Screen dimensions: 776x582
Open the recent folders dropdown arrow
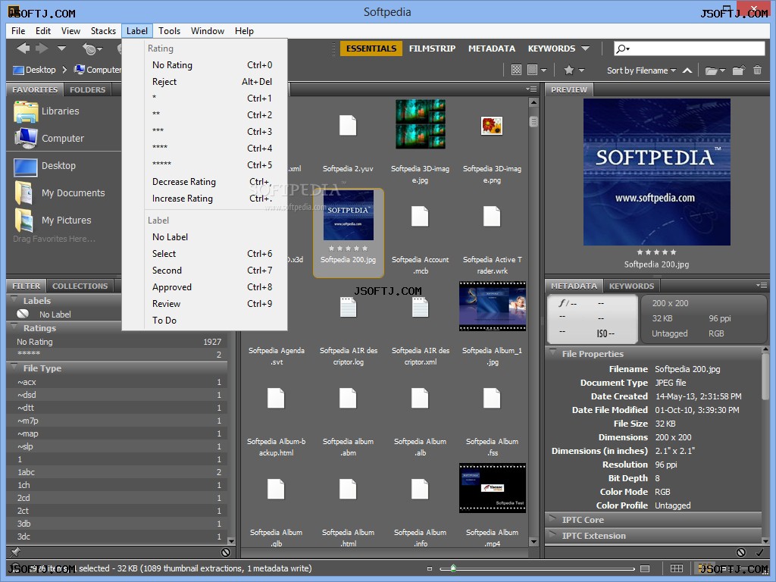click(x=61, y=48)
